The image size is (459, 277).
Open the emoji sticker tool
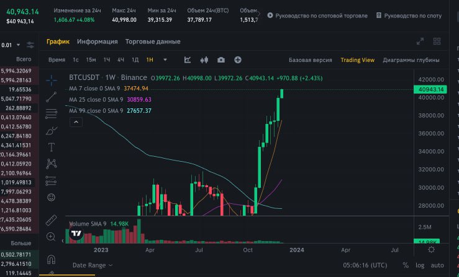click(52, 197)
